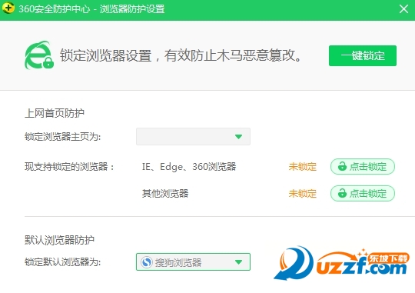Click the IE browser lock icon
This screenshot has height=293, width=415.
tap(39, 55)
